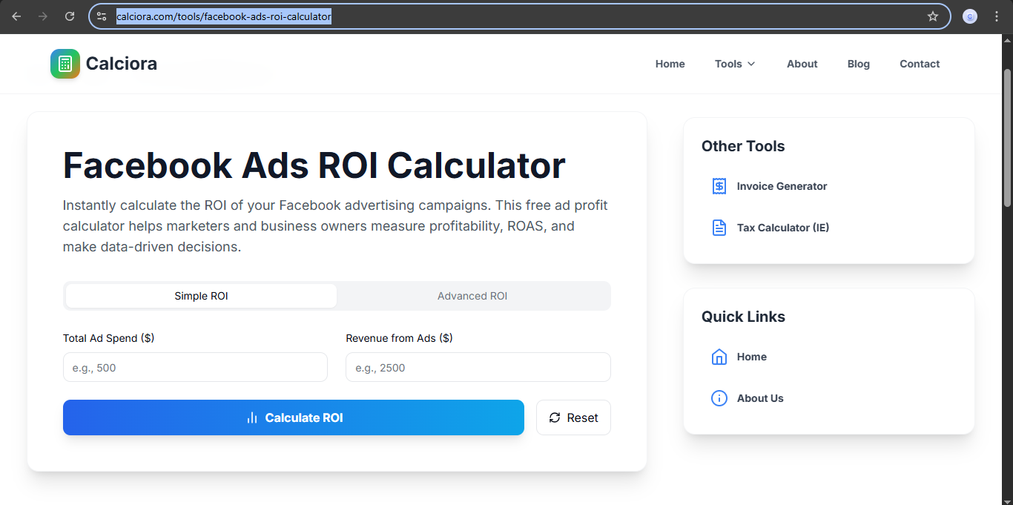1013x505 pixels.
Task: Click the Calciora calculator logo icon
Action: point(65,64)
